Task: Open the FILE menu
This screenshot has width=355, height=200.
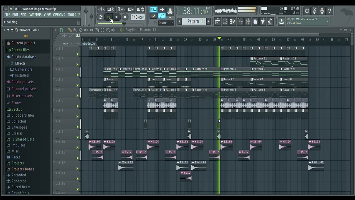Action: pos(7,15)
